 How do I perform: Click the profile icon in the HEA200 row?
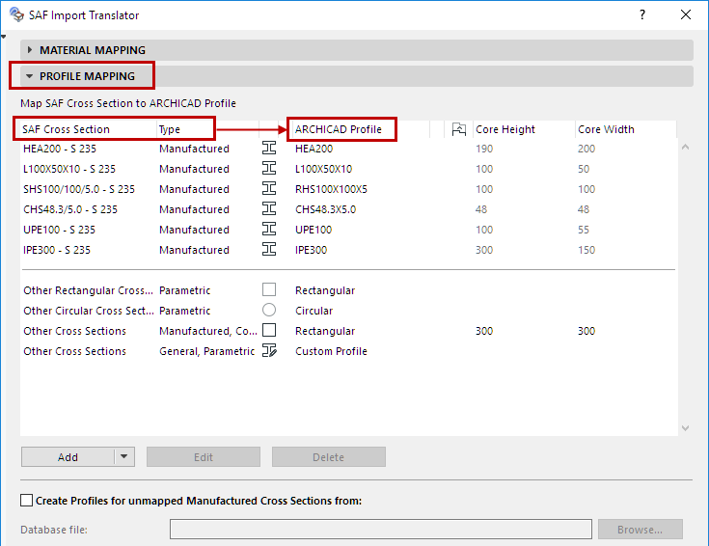pyautogui.click(x=269, y=148)
